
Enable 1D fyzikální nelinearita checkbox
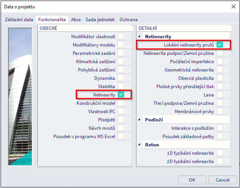(220, 153)
